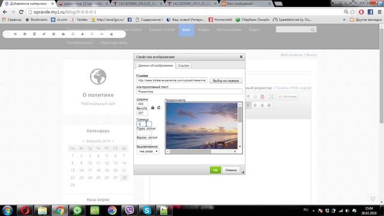This screenshot has height=216, width=384.
Task: Click the Панель HTML кодов link
Action: pos(293,88)
